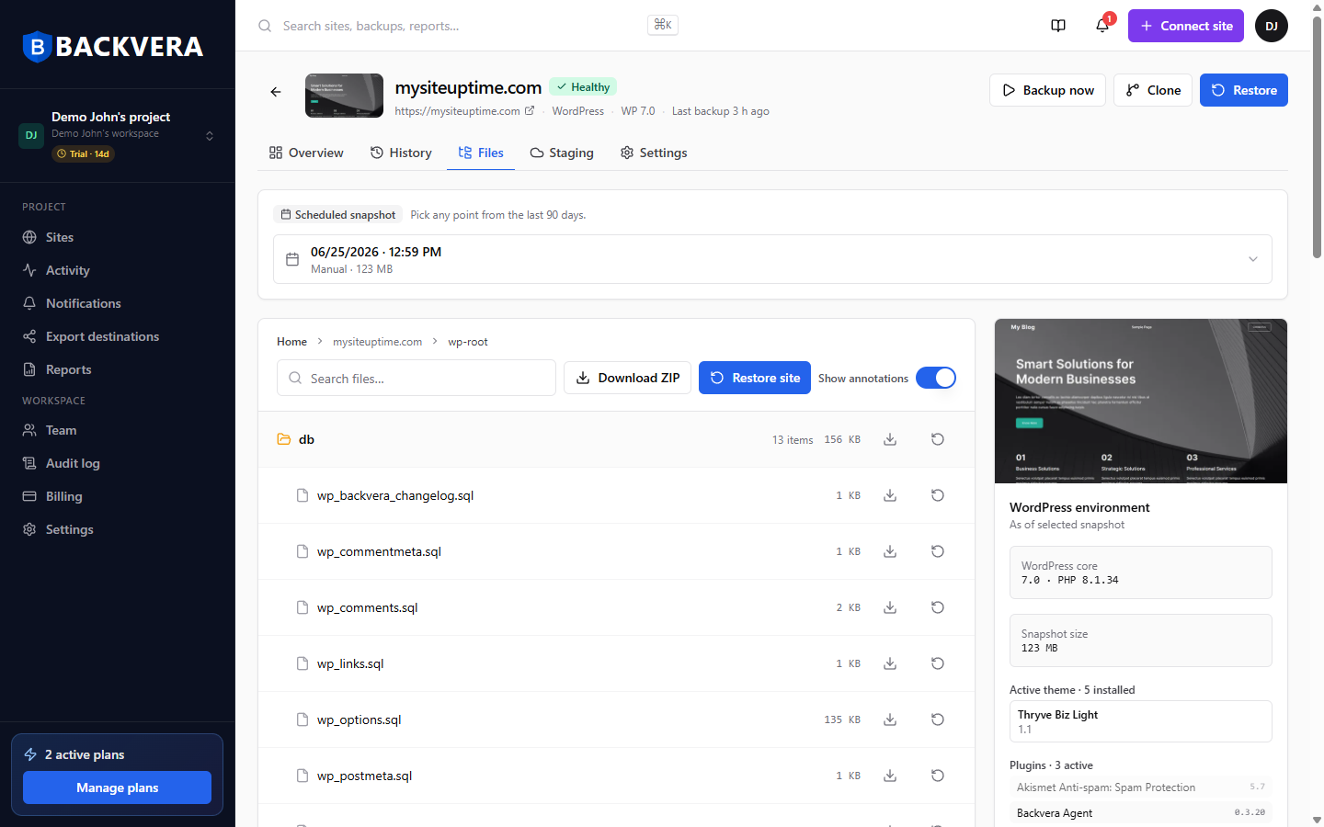
Task: Switch to the Staging tab
Action: tap(562, 153)
